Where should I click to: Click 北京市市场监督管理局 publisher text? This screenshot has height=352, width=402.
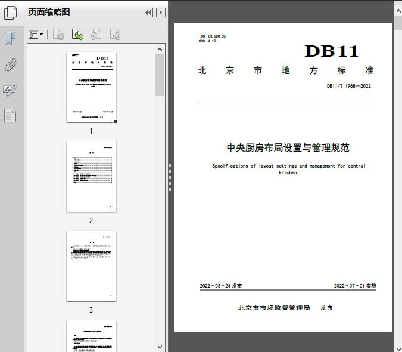click(274, 308)
